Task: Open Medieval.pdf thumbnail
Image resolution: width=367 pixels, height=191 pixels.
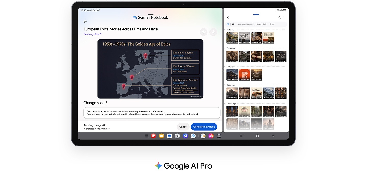Action: click(256, 56)
